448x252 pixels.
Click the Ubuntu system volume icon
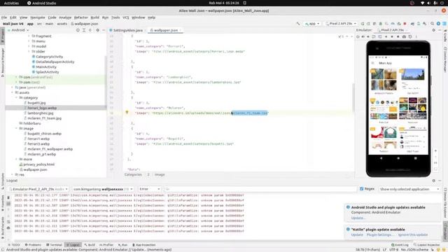pyautogui.click(x=429, y=3)
